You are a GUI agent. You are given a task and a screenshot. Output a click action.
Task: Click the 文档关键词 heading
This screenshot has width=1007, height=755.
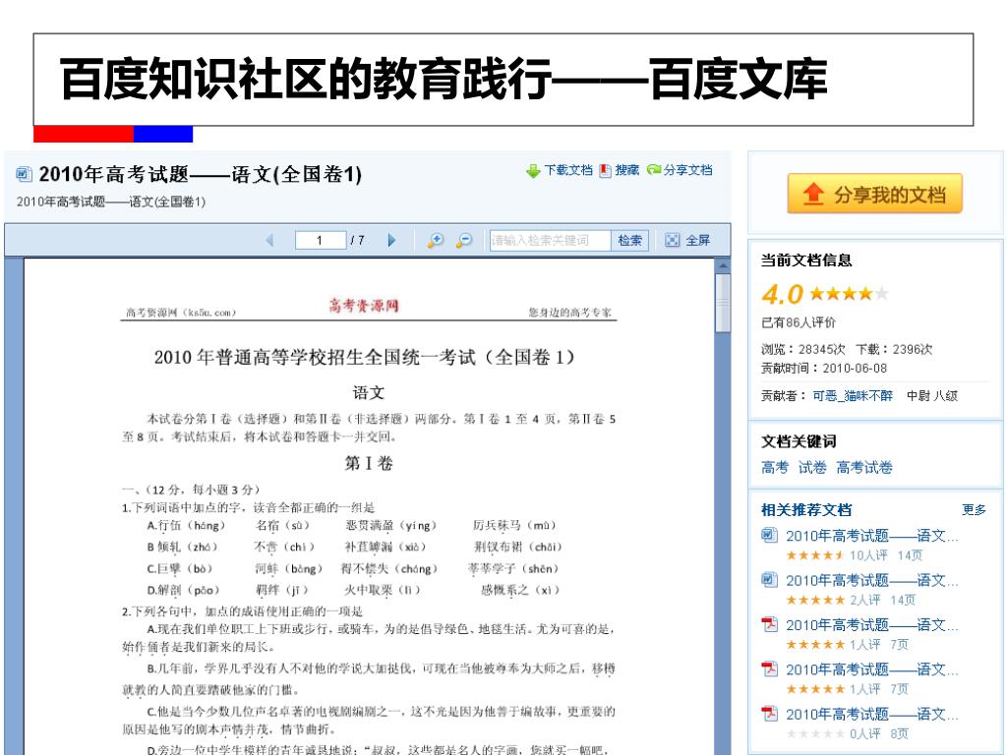pos(799,441)
